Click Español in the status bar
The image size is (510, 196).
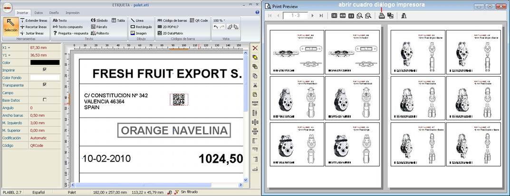[x=38, y=192]
